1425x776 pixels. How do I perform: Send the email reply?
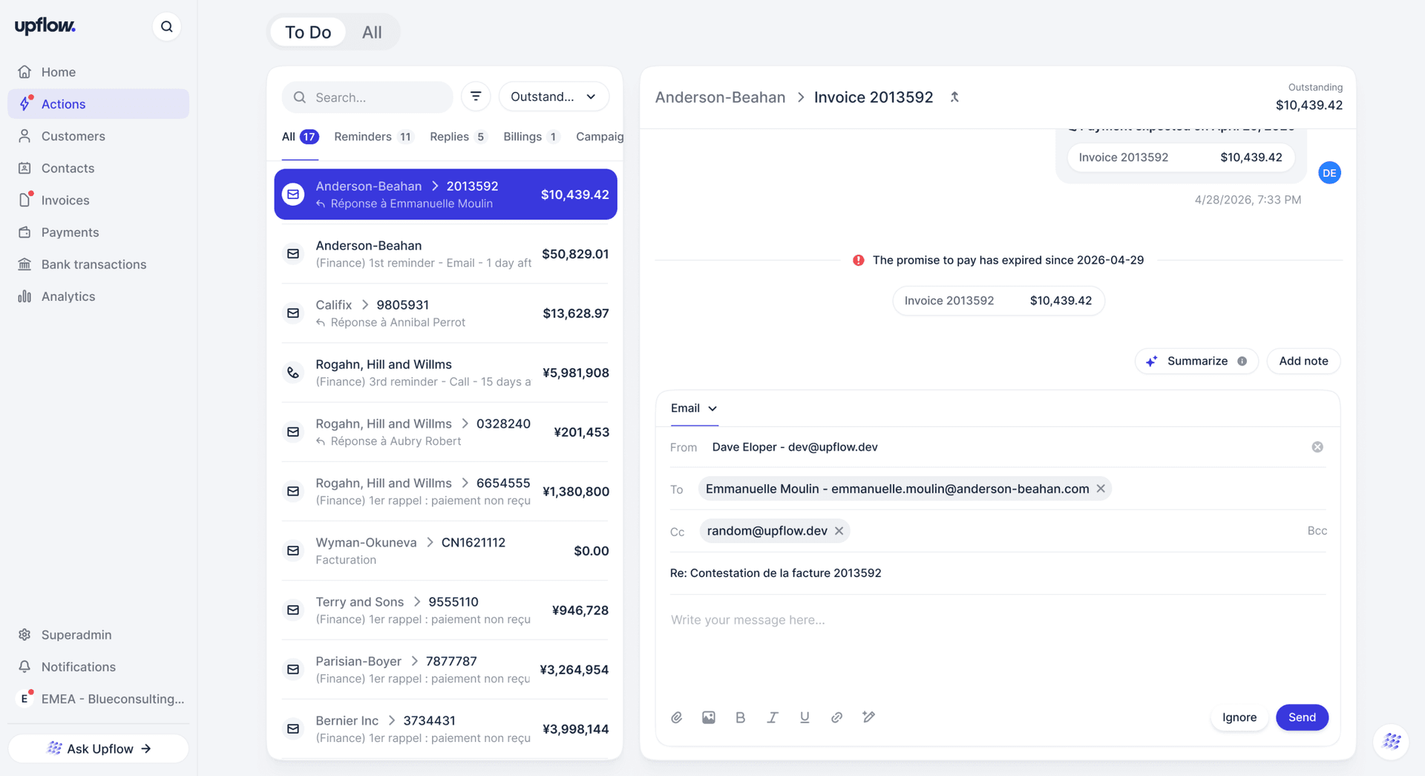point(1302,717)
